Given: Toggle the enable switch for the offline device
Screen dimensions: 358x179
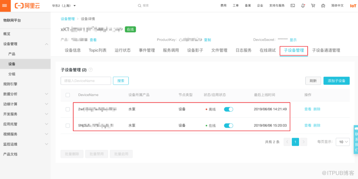Looking at the screenshot, I should 229,109.
